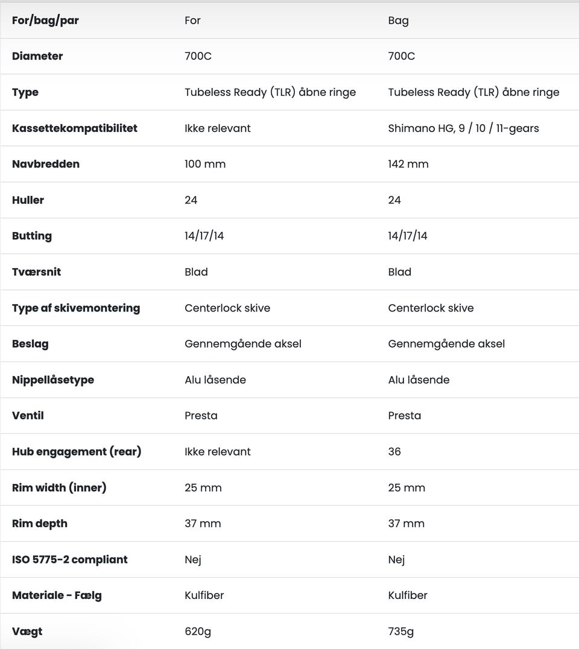579x649 pixels.
Task: Click the 'Butting' row label
Action: tap(32, 236)
